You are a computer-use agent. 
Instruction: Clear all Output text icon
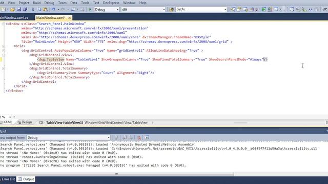click(139, 137)
